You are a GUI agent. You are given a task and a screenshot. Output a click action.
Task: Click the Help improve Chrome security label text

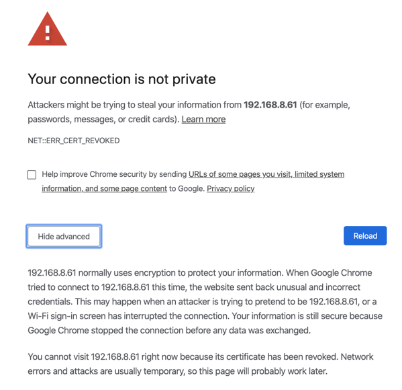coord(114,174)
